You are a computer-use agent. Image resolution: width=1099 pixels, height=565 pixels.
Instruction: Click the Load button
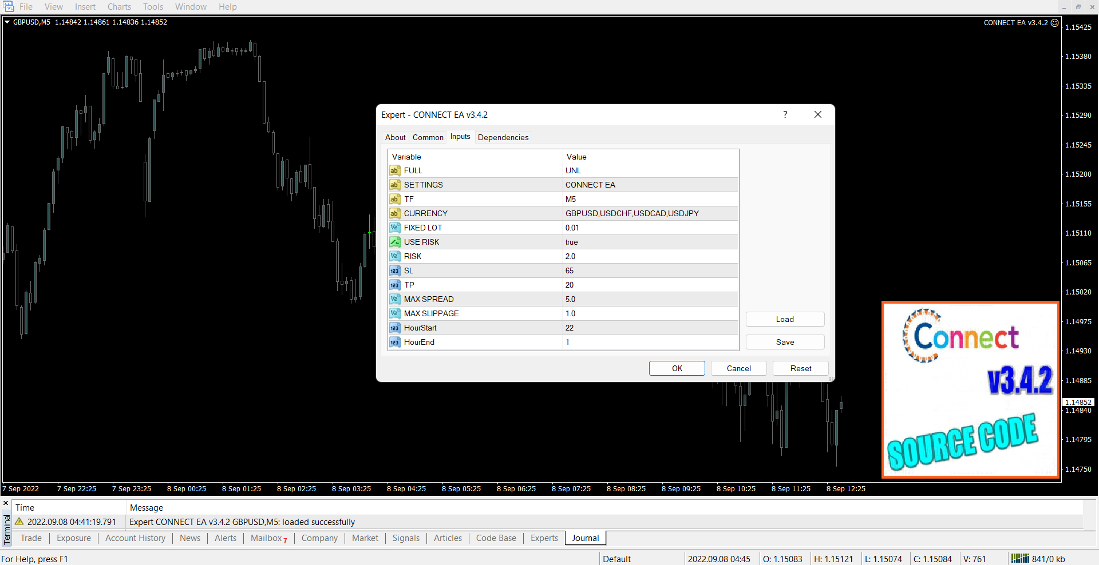click(x=785, y=319)
